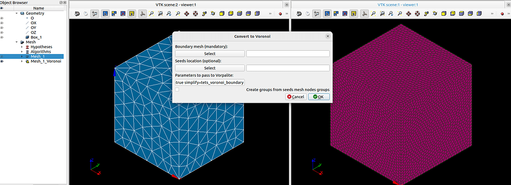The image size is (511, 185).
Task: Expand the Mesh_1 node
Action: tap(22, 57)
